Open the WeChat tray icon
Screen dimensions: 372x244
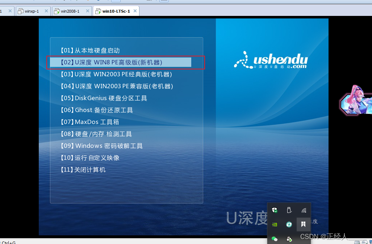(275, 239)
